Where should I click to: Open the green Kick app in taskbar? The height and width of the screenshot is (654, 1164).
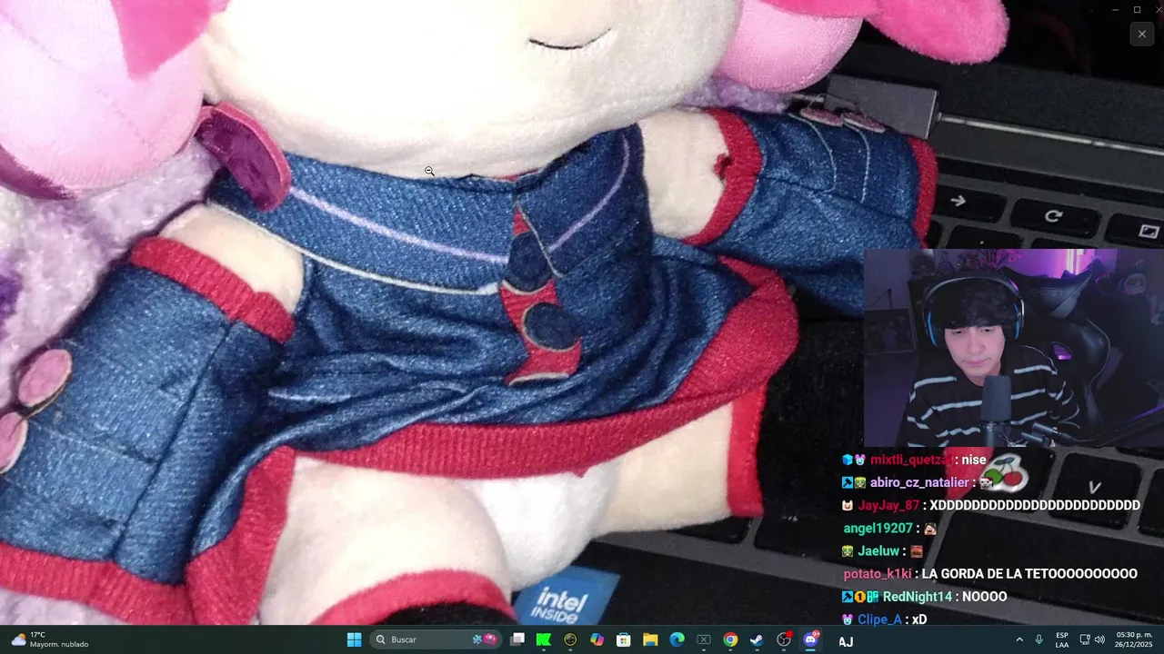click(x=544, y=639)
